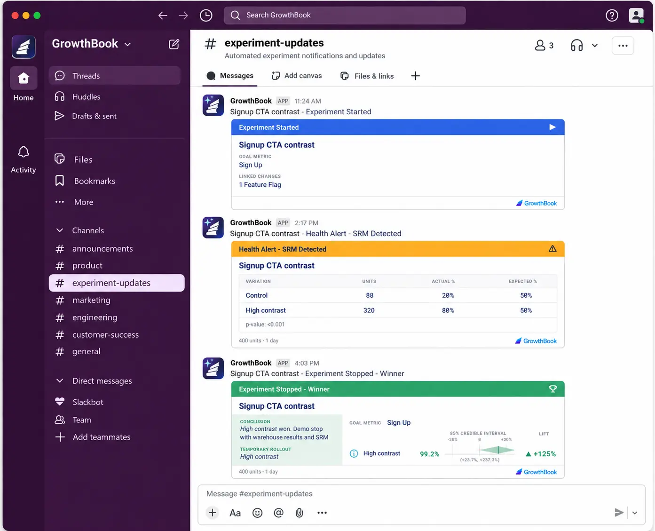Start a huddle with the headphones icon
The height and width of the screenshot is (531, 655).
tap(577, 46)
